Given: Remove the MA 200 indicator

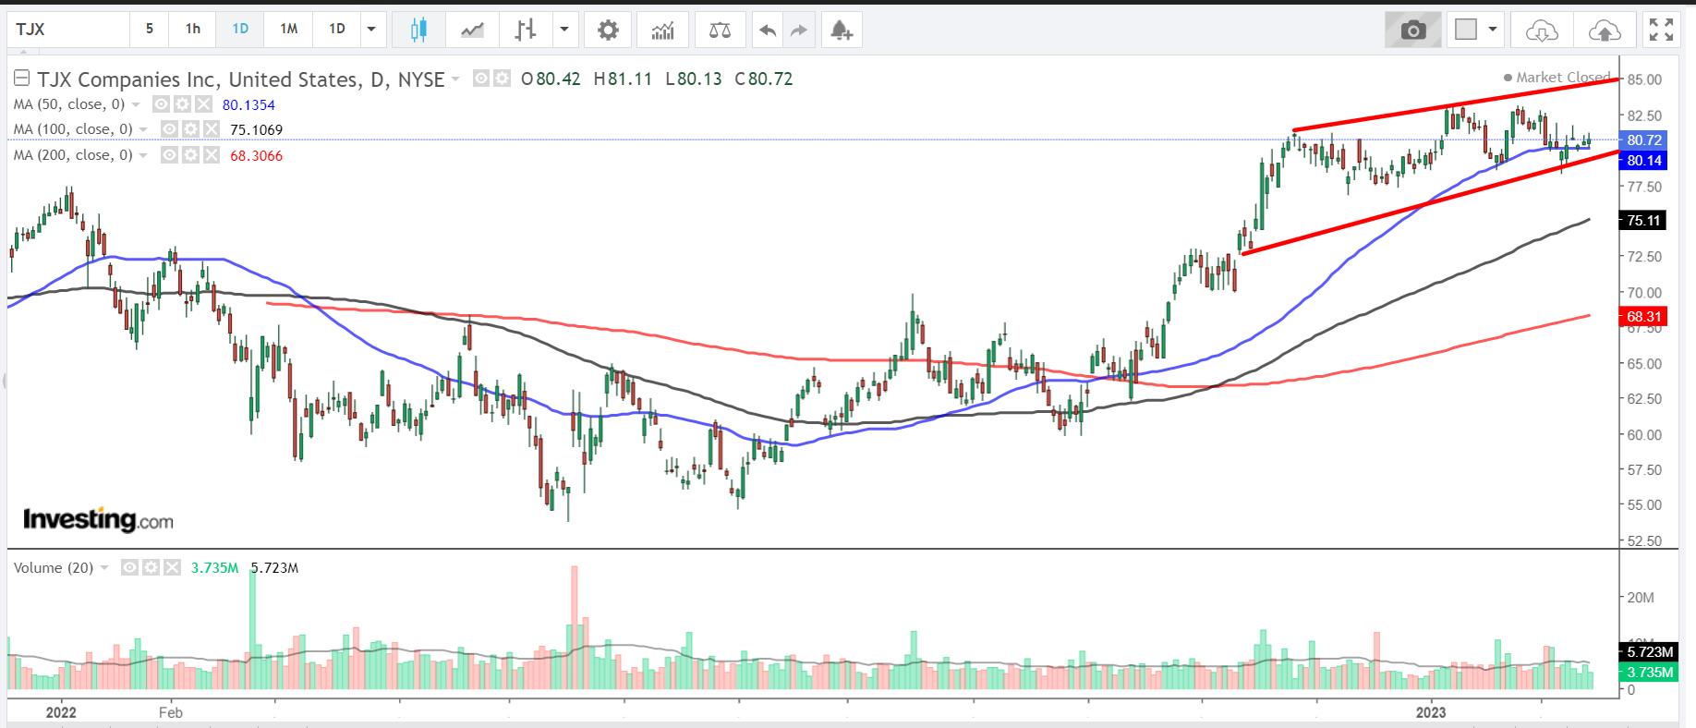Looking at the screenshot, I should click(x=212, y=155).
